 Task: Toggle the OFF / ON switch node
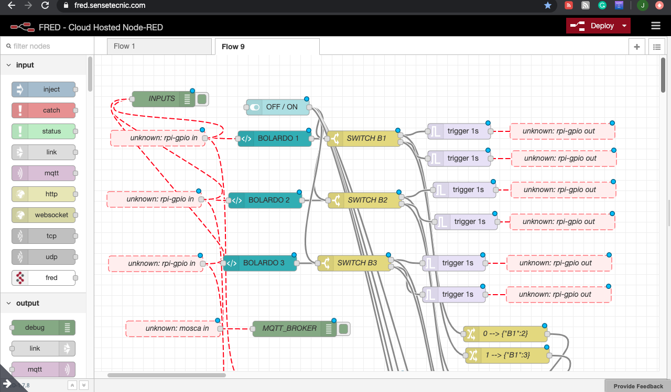point(254,107)
